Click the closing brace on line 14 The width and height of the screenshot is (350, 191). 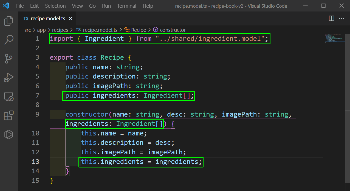67,171
